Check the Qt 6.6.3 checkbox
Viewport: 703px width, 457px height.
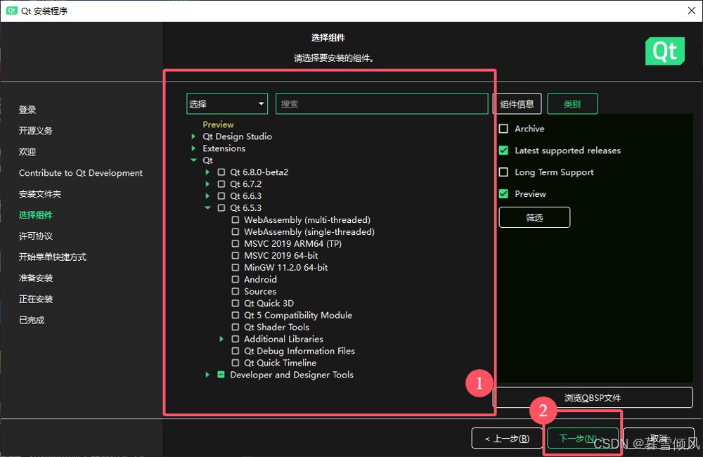tap(221, 196)
